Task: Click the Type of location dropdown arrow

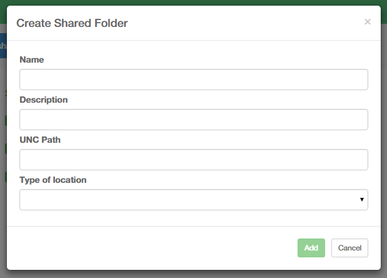Action: [x=362, y=200]
